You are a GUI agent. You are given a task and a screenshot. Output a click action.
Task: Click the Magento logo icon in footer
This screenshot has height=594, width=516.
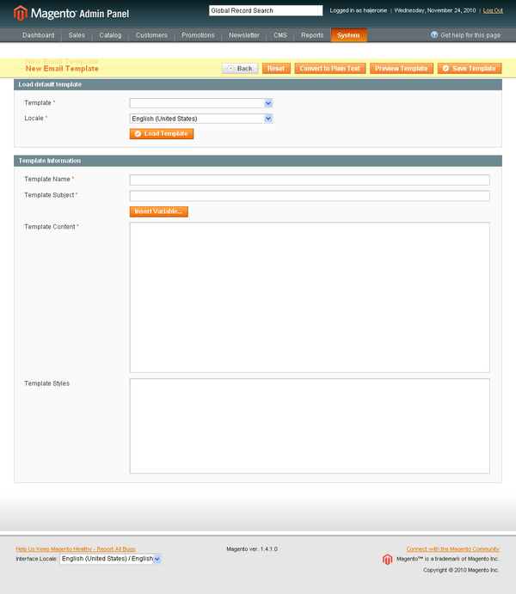point(388,559)
